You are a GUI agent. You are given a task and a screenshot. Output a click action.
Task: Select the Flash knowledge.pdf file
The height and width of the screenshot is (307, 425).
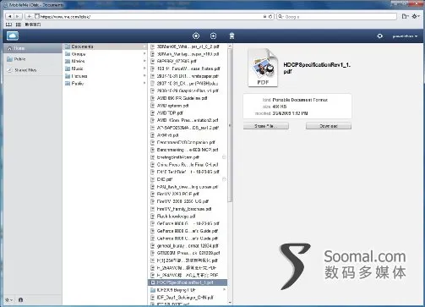[188, 217]
